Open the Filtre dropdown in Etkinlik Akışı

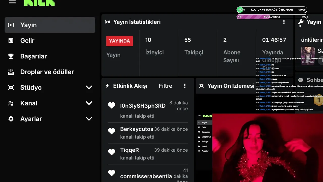click(x=166, y=86)
